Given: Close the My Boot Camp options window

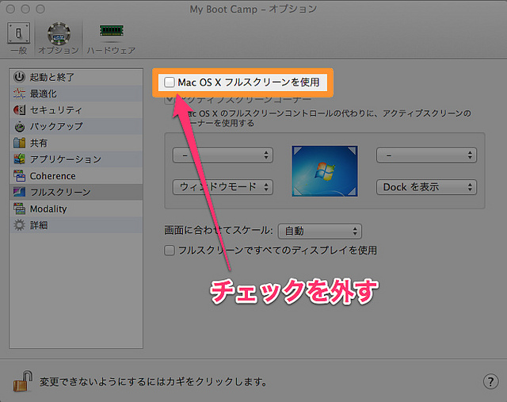Looking at the screenshot, I should pyautogui.click(x=10, y=9).
